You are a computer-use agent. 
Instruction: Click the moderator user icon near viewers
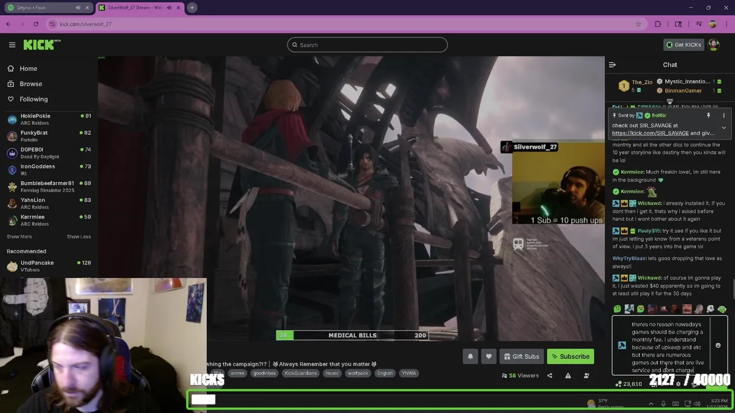click(x=586, y=376)
